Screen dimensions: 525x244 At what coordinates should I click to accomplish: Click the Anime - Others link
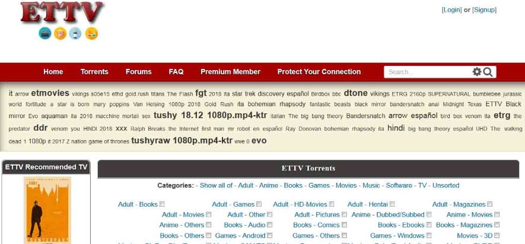(x=182, y=225)
